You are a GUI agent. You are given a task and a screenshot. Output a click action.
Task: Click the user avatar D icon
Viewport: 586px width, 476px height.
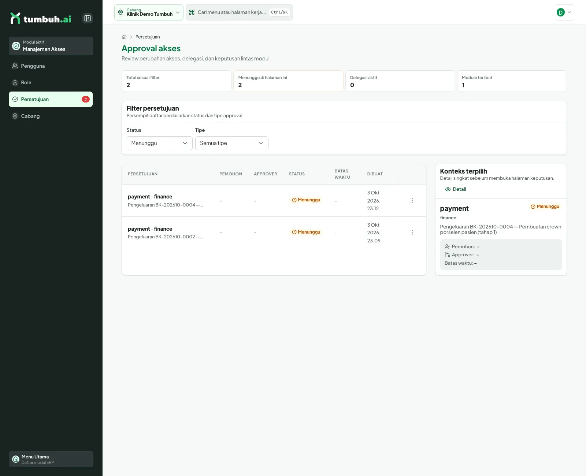[x=560, y=12]
